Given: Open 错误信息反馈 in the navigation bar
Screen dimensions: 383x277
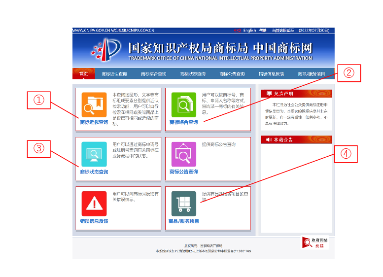Looking at the screenshot, I should pos(272,74).
